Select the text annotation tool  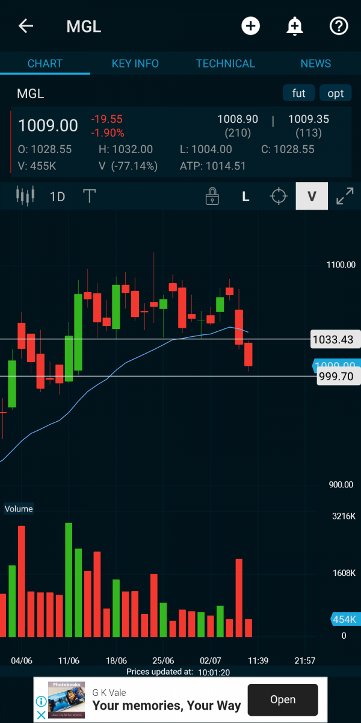tap(90, 196)
